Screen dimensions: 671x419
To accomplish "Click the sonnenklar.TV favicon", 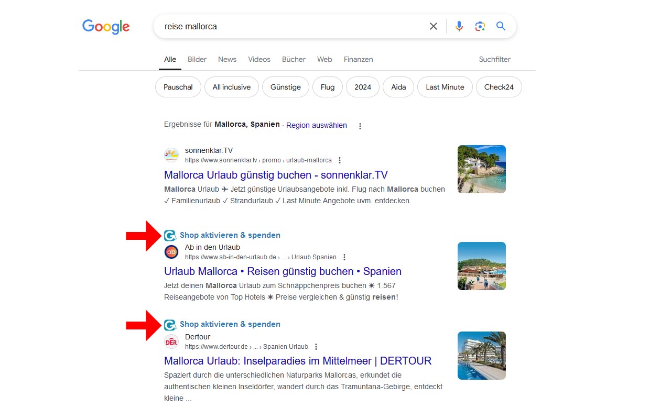I will click(x=171, y=155).
